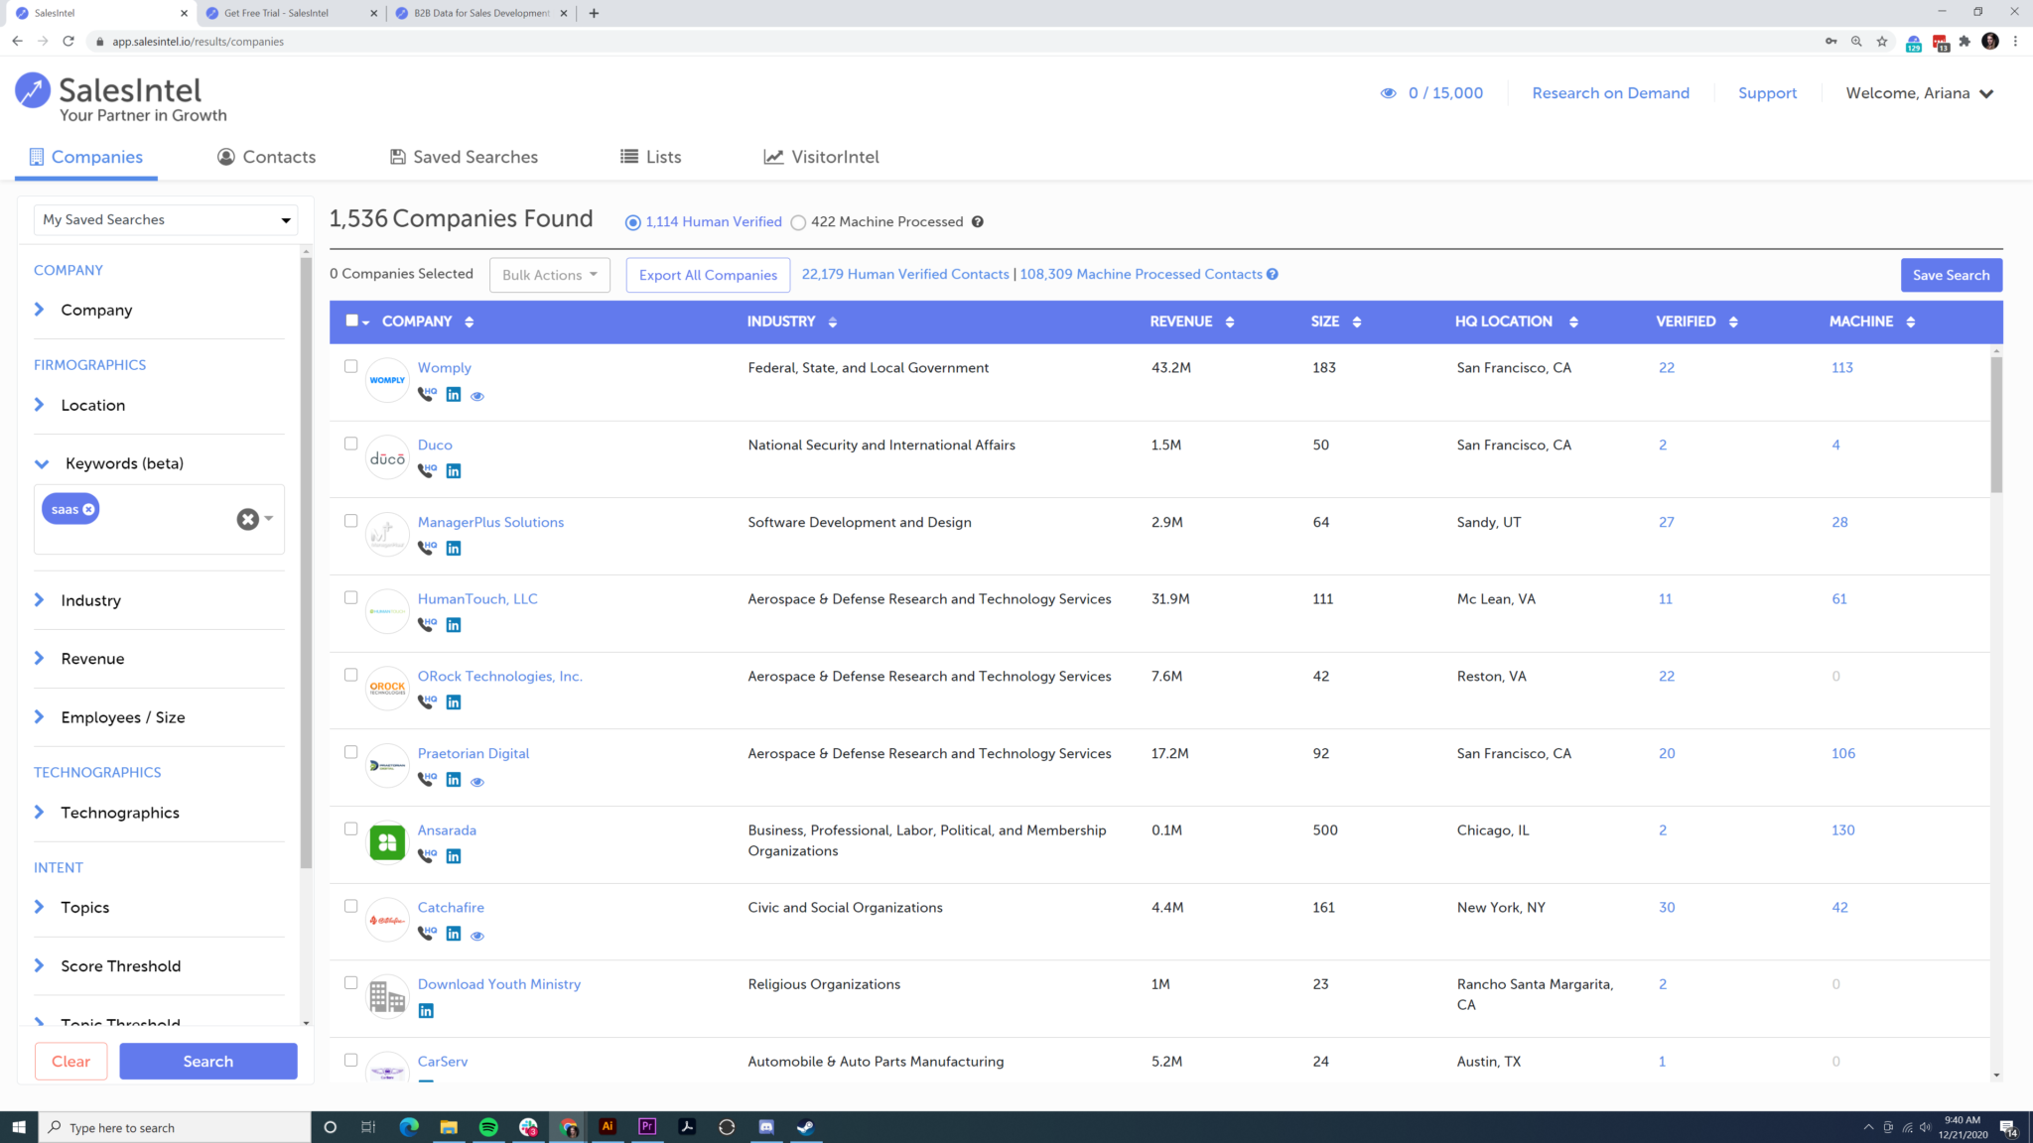Image resolution: width=2033 pixels, height=1143 pixels.
Task: Select the Human Verified radio button
Action: tap(632, 221)
